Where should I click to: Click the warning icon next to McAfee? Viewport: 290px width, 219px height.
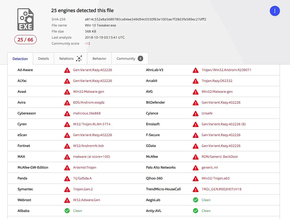tap(196, 157)
